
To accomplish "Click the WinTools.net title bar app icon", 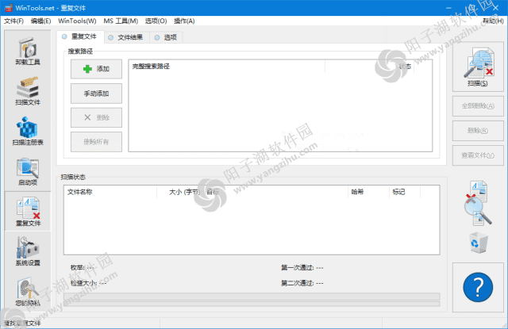I will pyautogui.click(x=8, y=8).
